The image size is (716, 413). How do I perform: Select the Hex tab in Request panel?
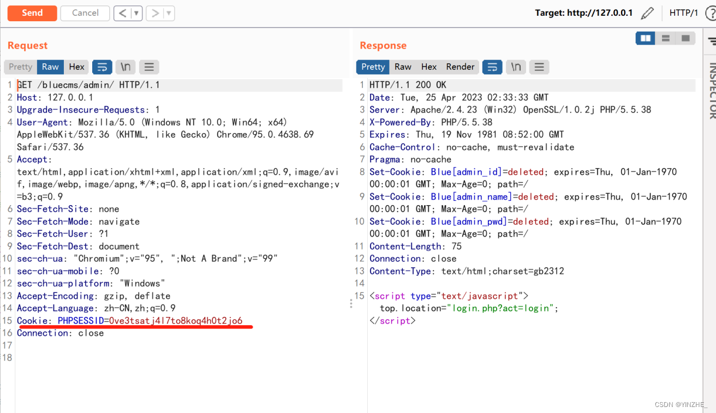click(76, 67)
